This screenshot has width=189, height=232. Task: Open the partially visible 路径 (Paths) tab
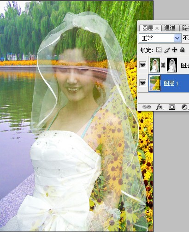(x=185, y=28)
